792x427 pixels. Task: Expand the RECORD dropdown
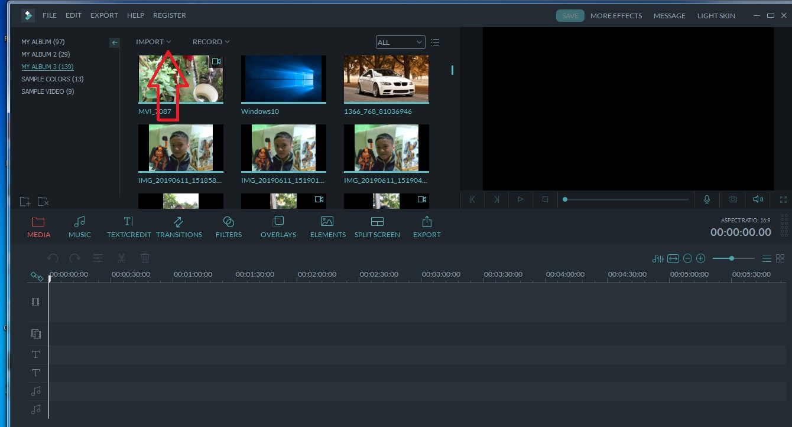click(x=211, y=42)
